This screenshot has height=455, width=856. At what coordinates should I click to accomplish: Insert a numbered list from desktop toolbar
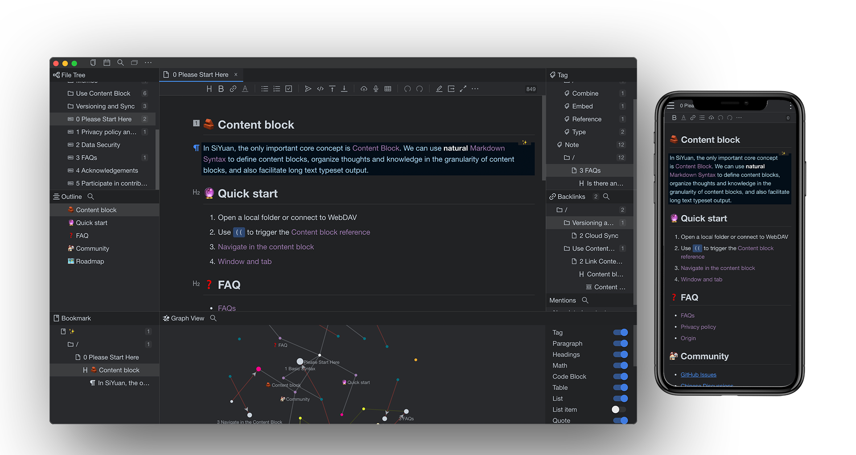coord(276,89)
